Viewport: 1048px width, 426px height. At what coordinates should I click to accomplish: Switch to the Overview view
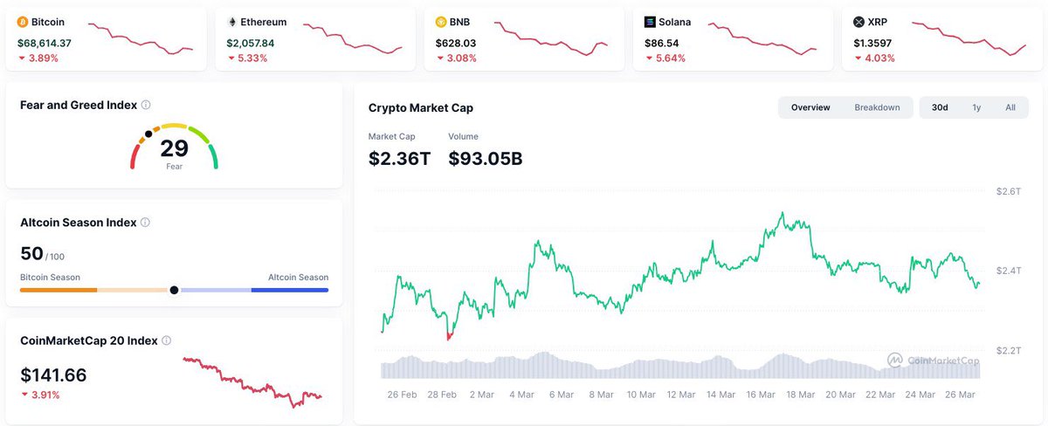click(810, 107)
